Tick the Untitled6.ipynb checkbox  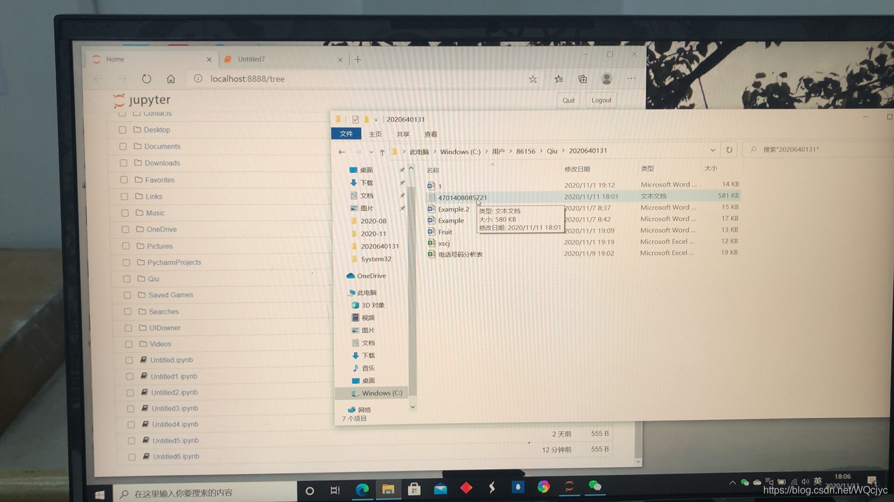[x=131, y=457]
